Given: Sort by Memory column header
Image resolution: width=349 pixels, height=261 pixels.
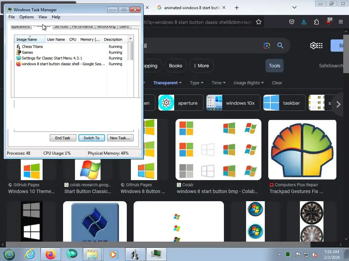Looking at the screenshot, I should [90, 39].
